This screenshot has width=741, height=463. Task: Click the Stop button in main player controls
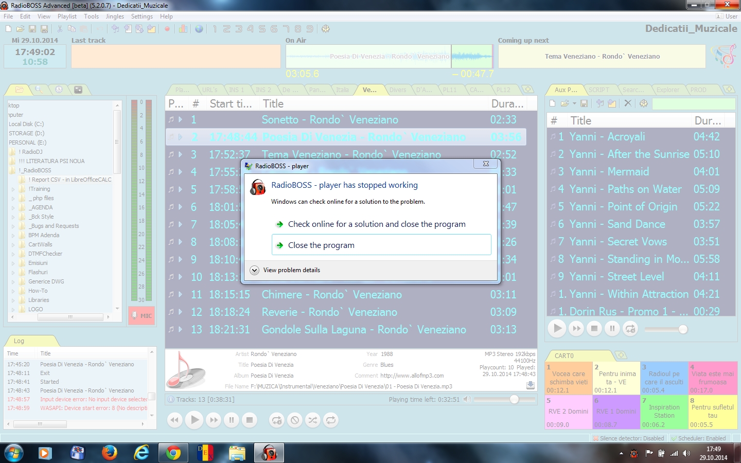point(250,420)
